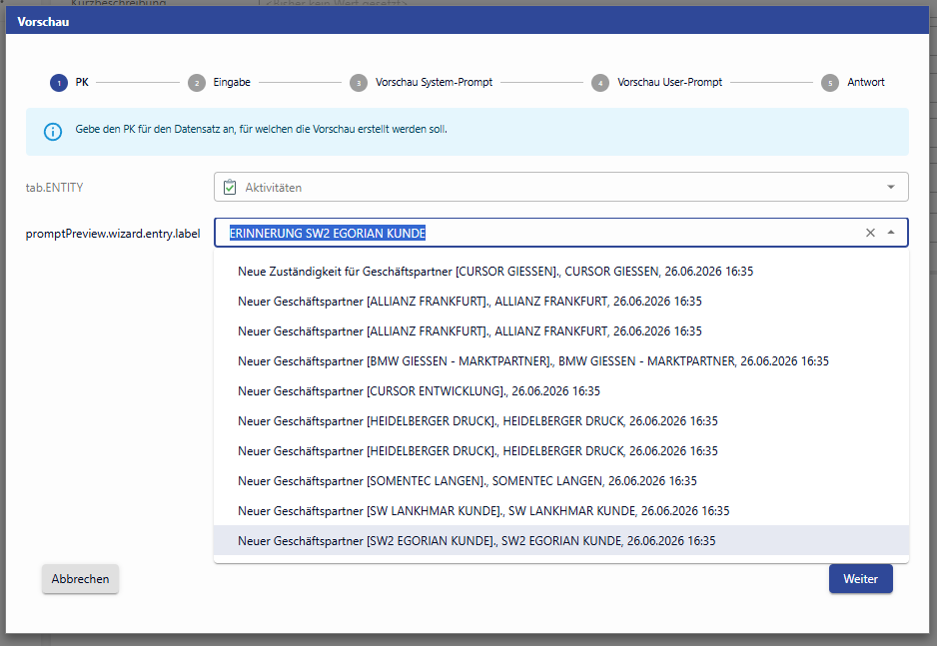
Task: Select Neue Zuständigkeit für Geschäftspartner CURSOR GIESSEN
Action: [561, 272]
